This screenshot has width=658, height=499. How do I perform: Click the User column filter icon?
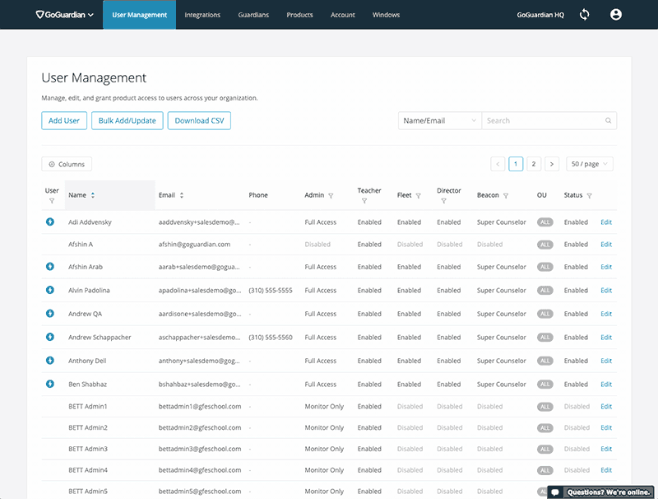52,201
